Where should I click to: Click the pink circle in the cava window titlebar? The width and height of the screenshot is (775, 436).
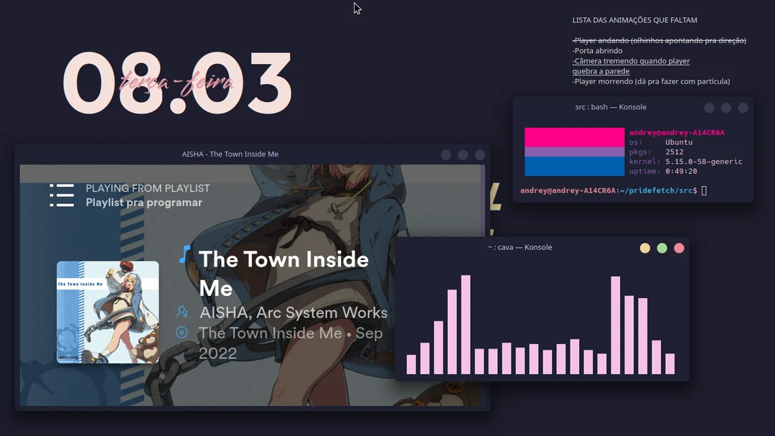(x=679, y=247)
